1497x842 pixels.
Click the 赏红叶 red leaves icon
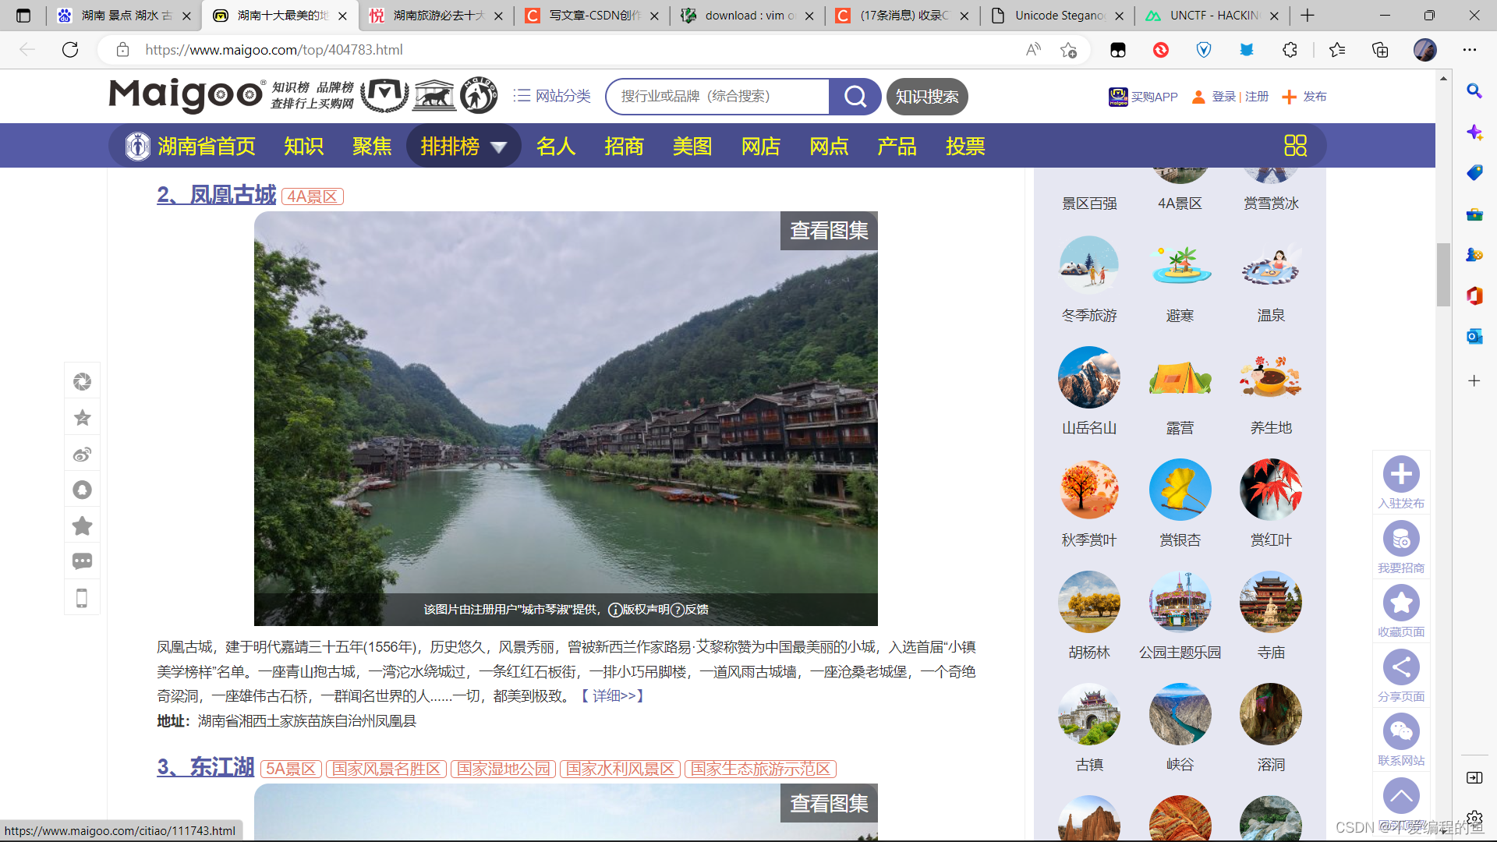(x=1270, y=490)
